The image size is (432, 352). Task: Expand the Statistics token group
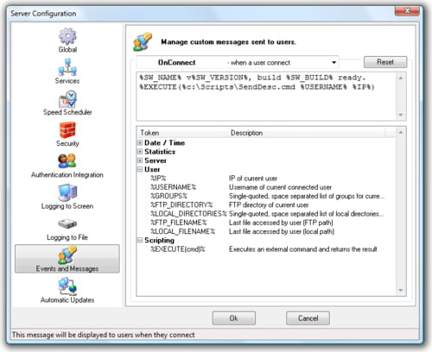coord(140,152)
